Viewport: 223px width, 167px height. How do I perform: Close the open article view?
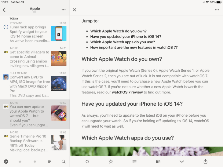pos(74,10)
